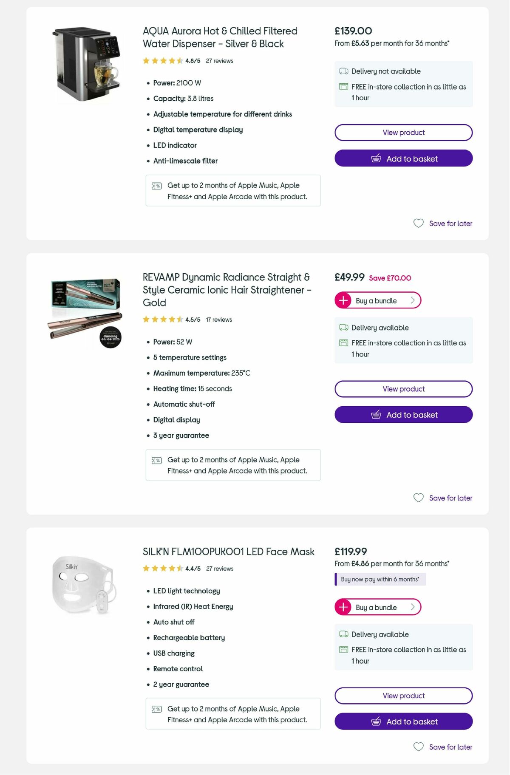The height and width of the screenshot is (775, 510).
Task: Click the delivery-not-available truck icon on AQUA
Action: tap(343, 71)
